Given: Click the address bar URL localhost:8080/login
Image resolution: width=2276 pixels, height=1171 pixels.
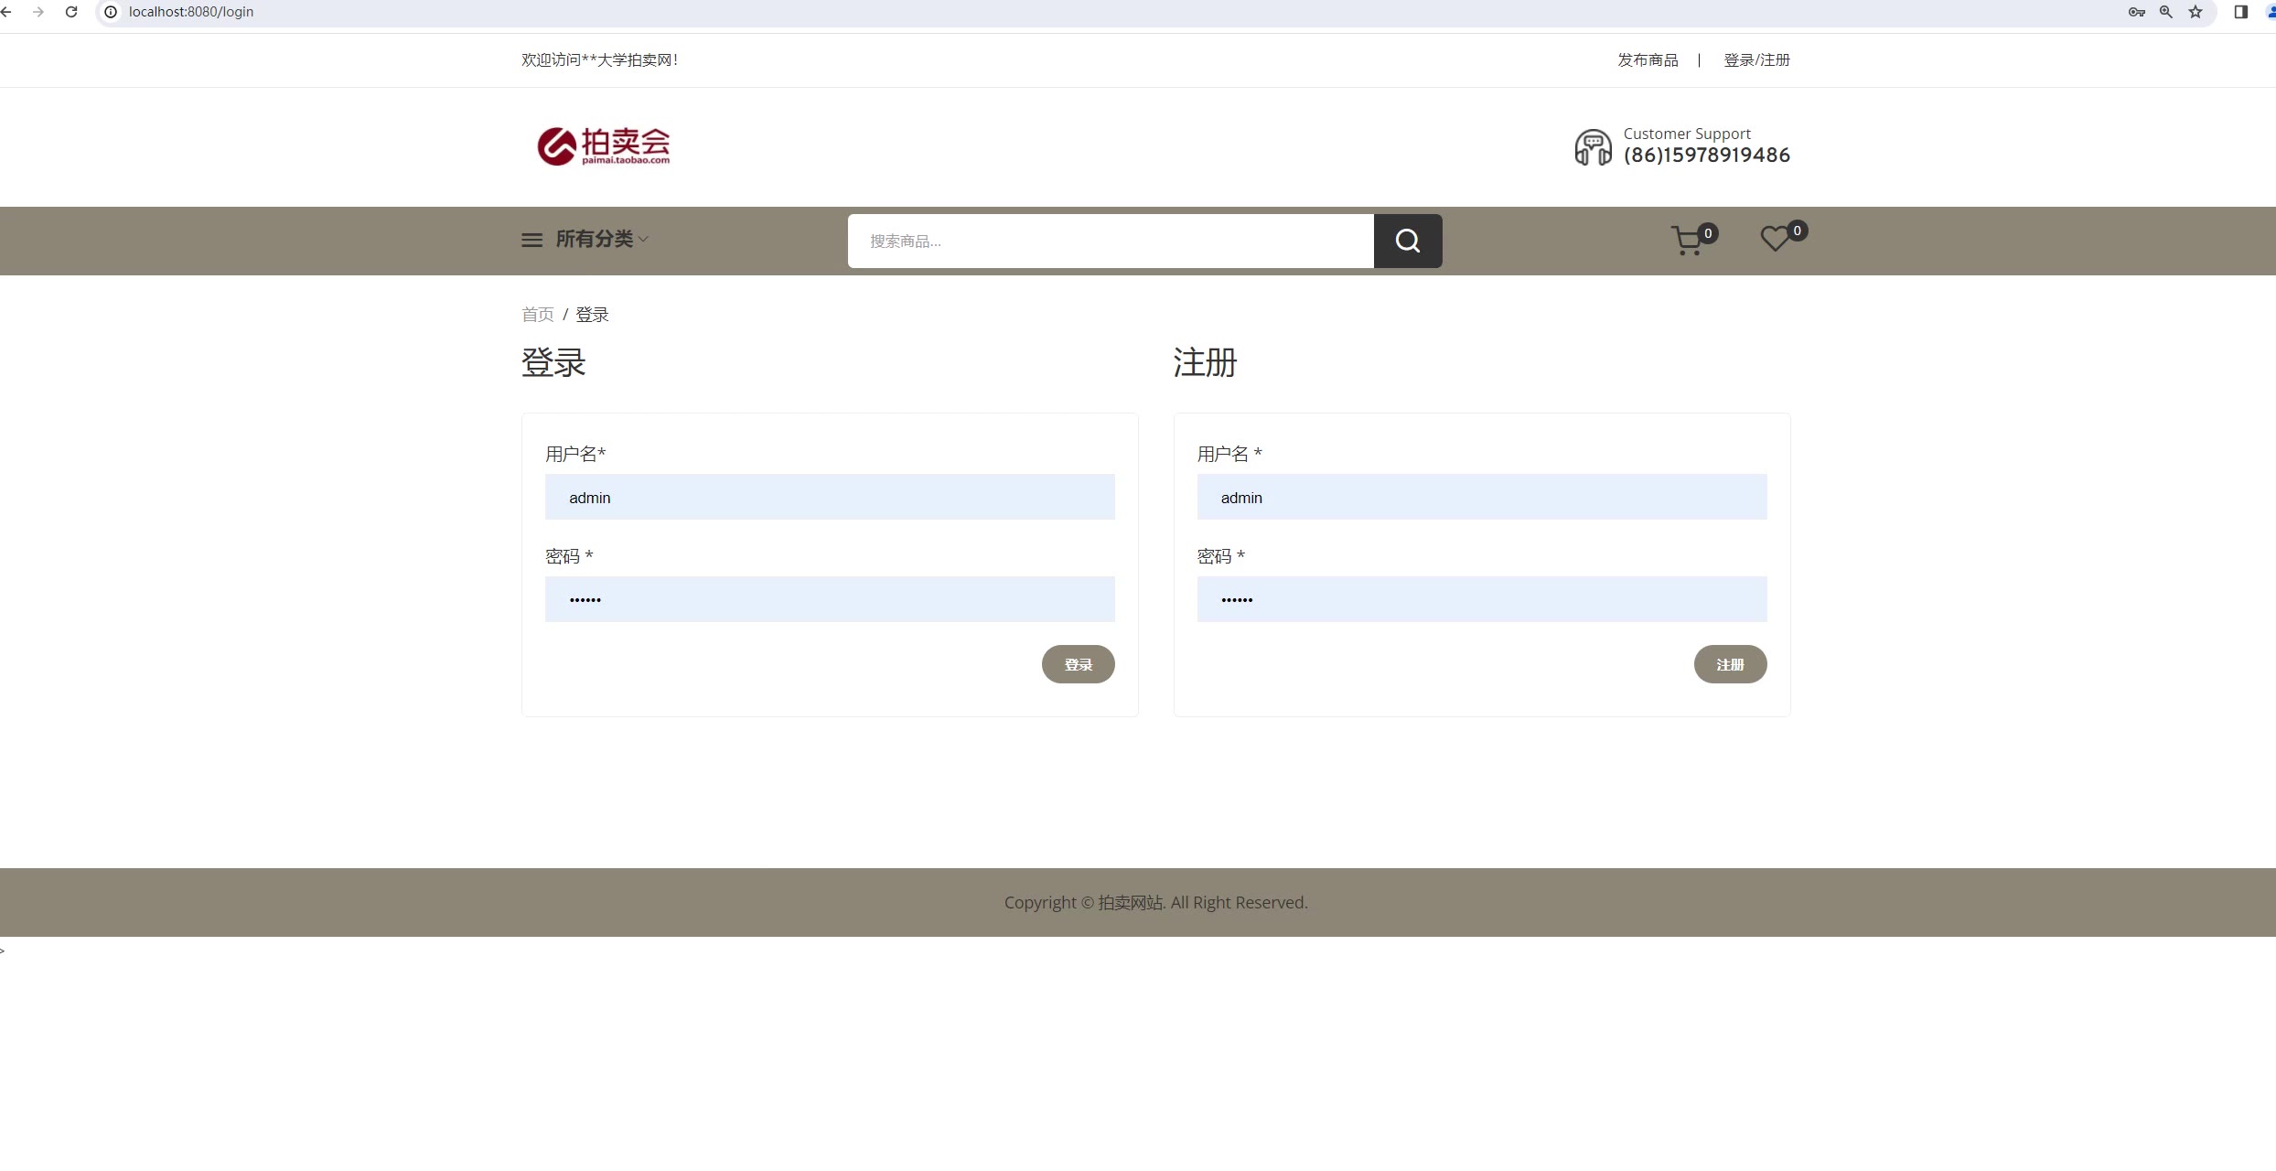Looking at the screenshot, I should tap(191, 12).
